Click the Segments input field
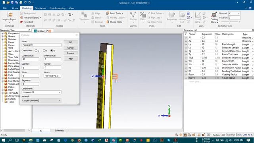This screenshot has width=254, height=143. (x=31, y=84)
